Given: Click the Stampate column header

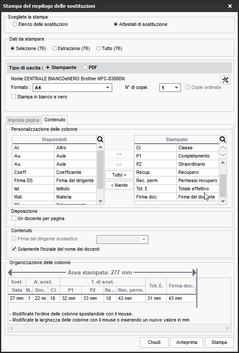Looking at the screenshot, I should [x=177, y=139].
